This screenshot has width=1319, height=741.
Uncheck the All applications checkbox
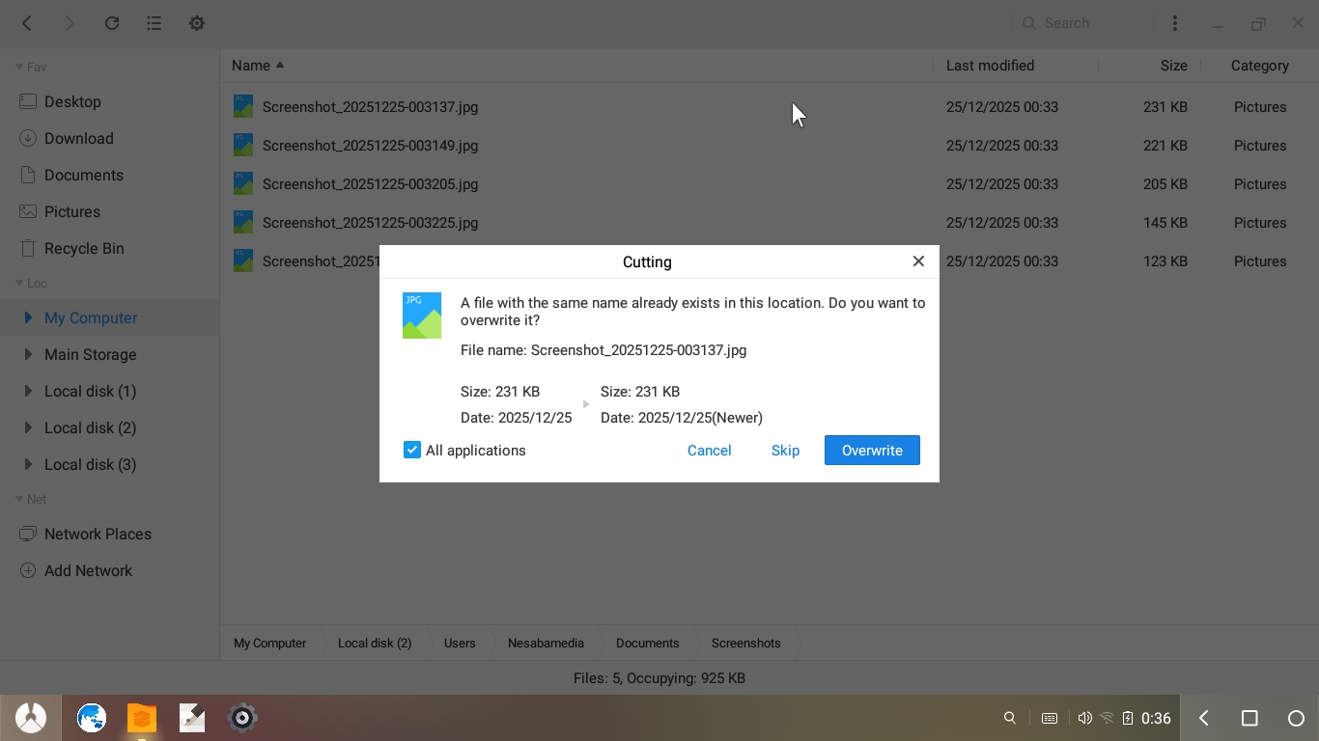click(412, 451)
